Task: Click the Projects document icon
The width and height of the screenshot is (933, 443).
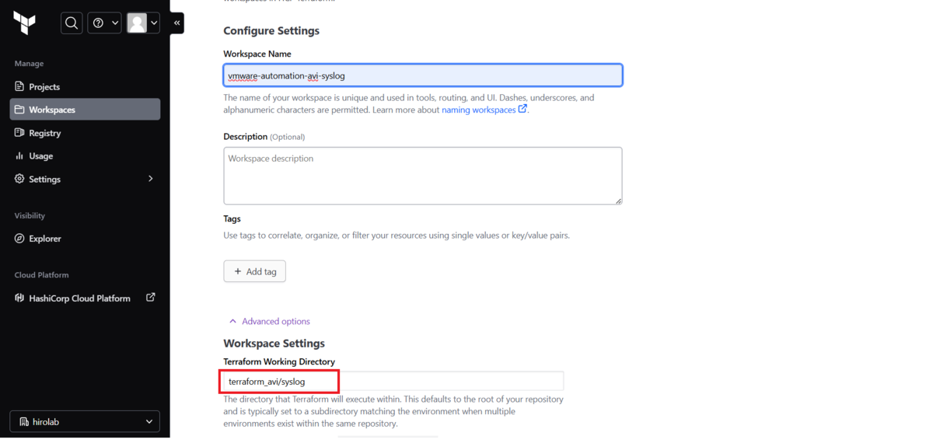Action: [19, 86]
